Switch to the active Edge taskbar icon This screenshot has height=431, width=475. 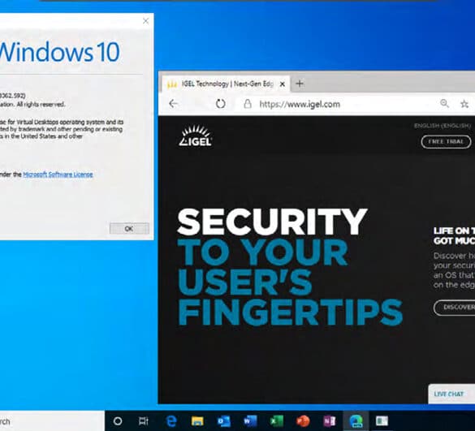point(356,421)
